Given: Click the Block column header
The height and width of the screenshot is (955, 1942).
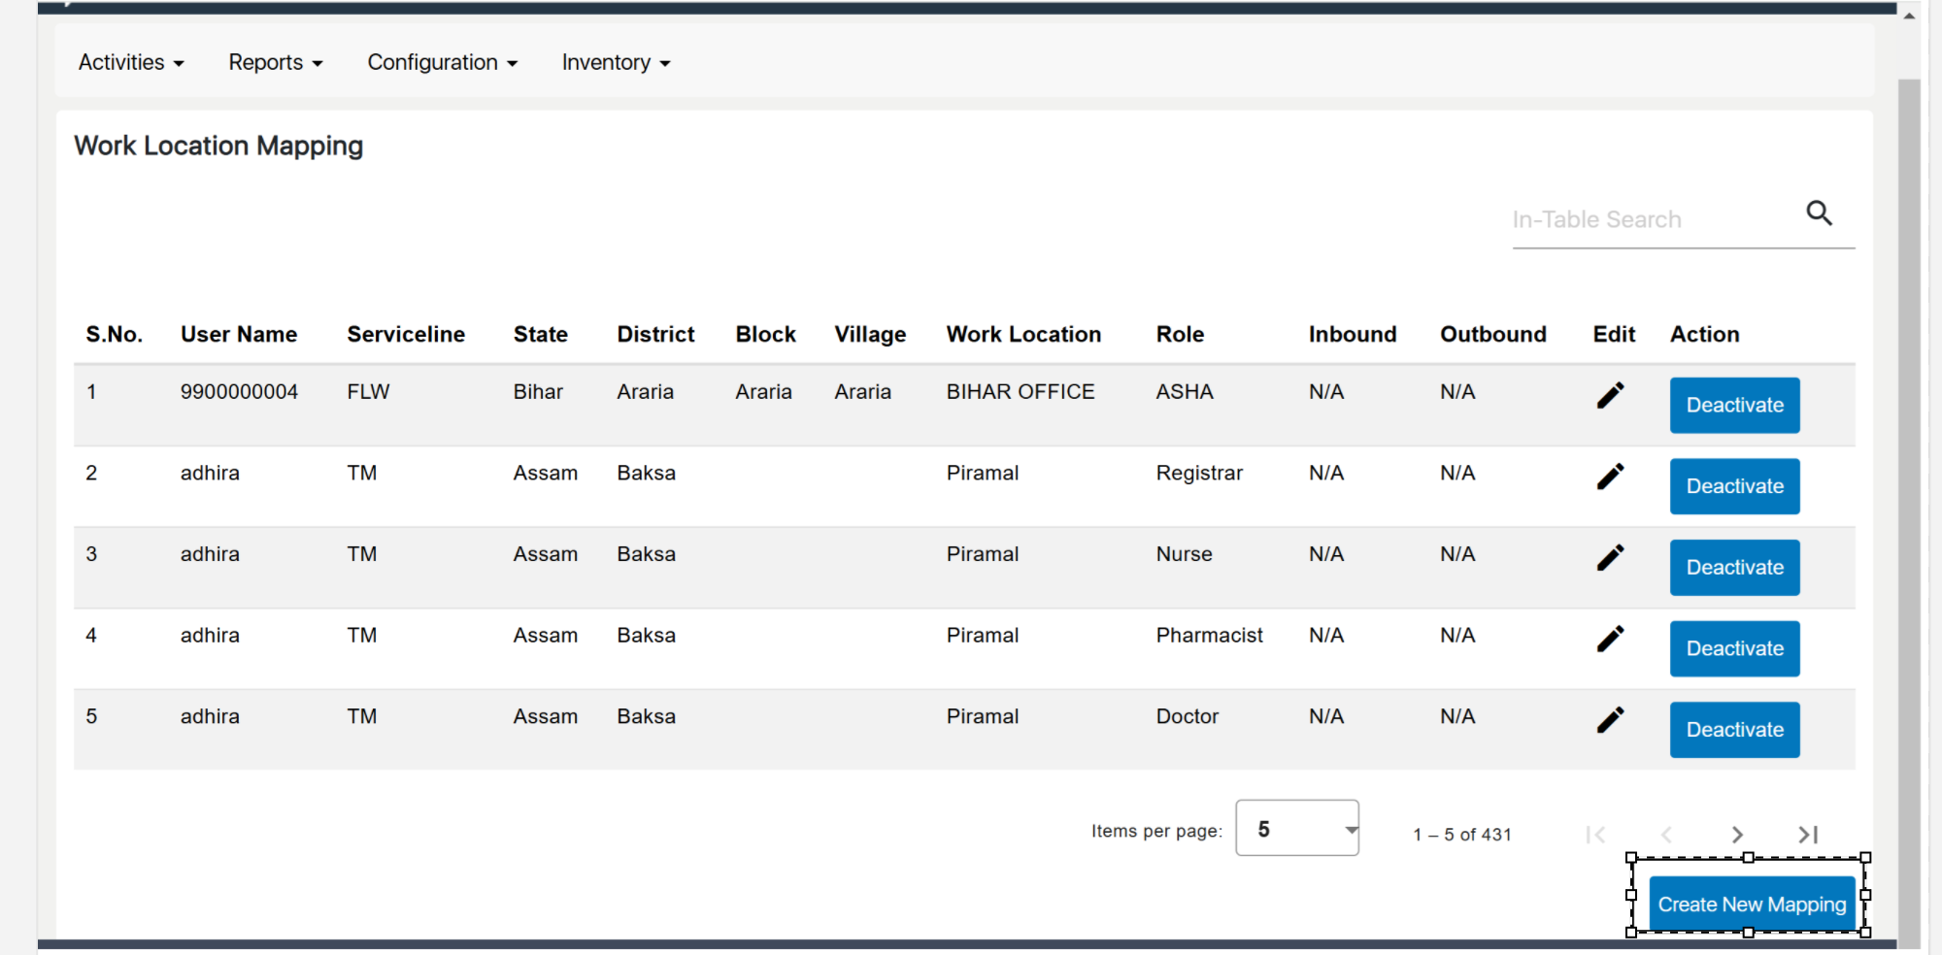Looking at the screenshot, I should 765,334.
